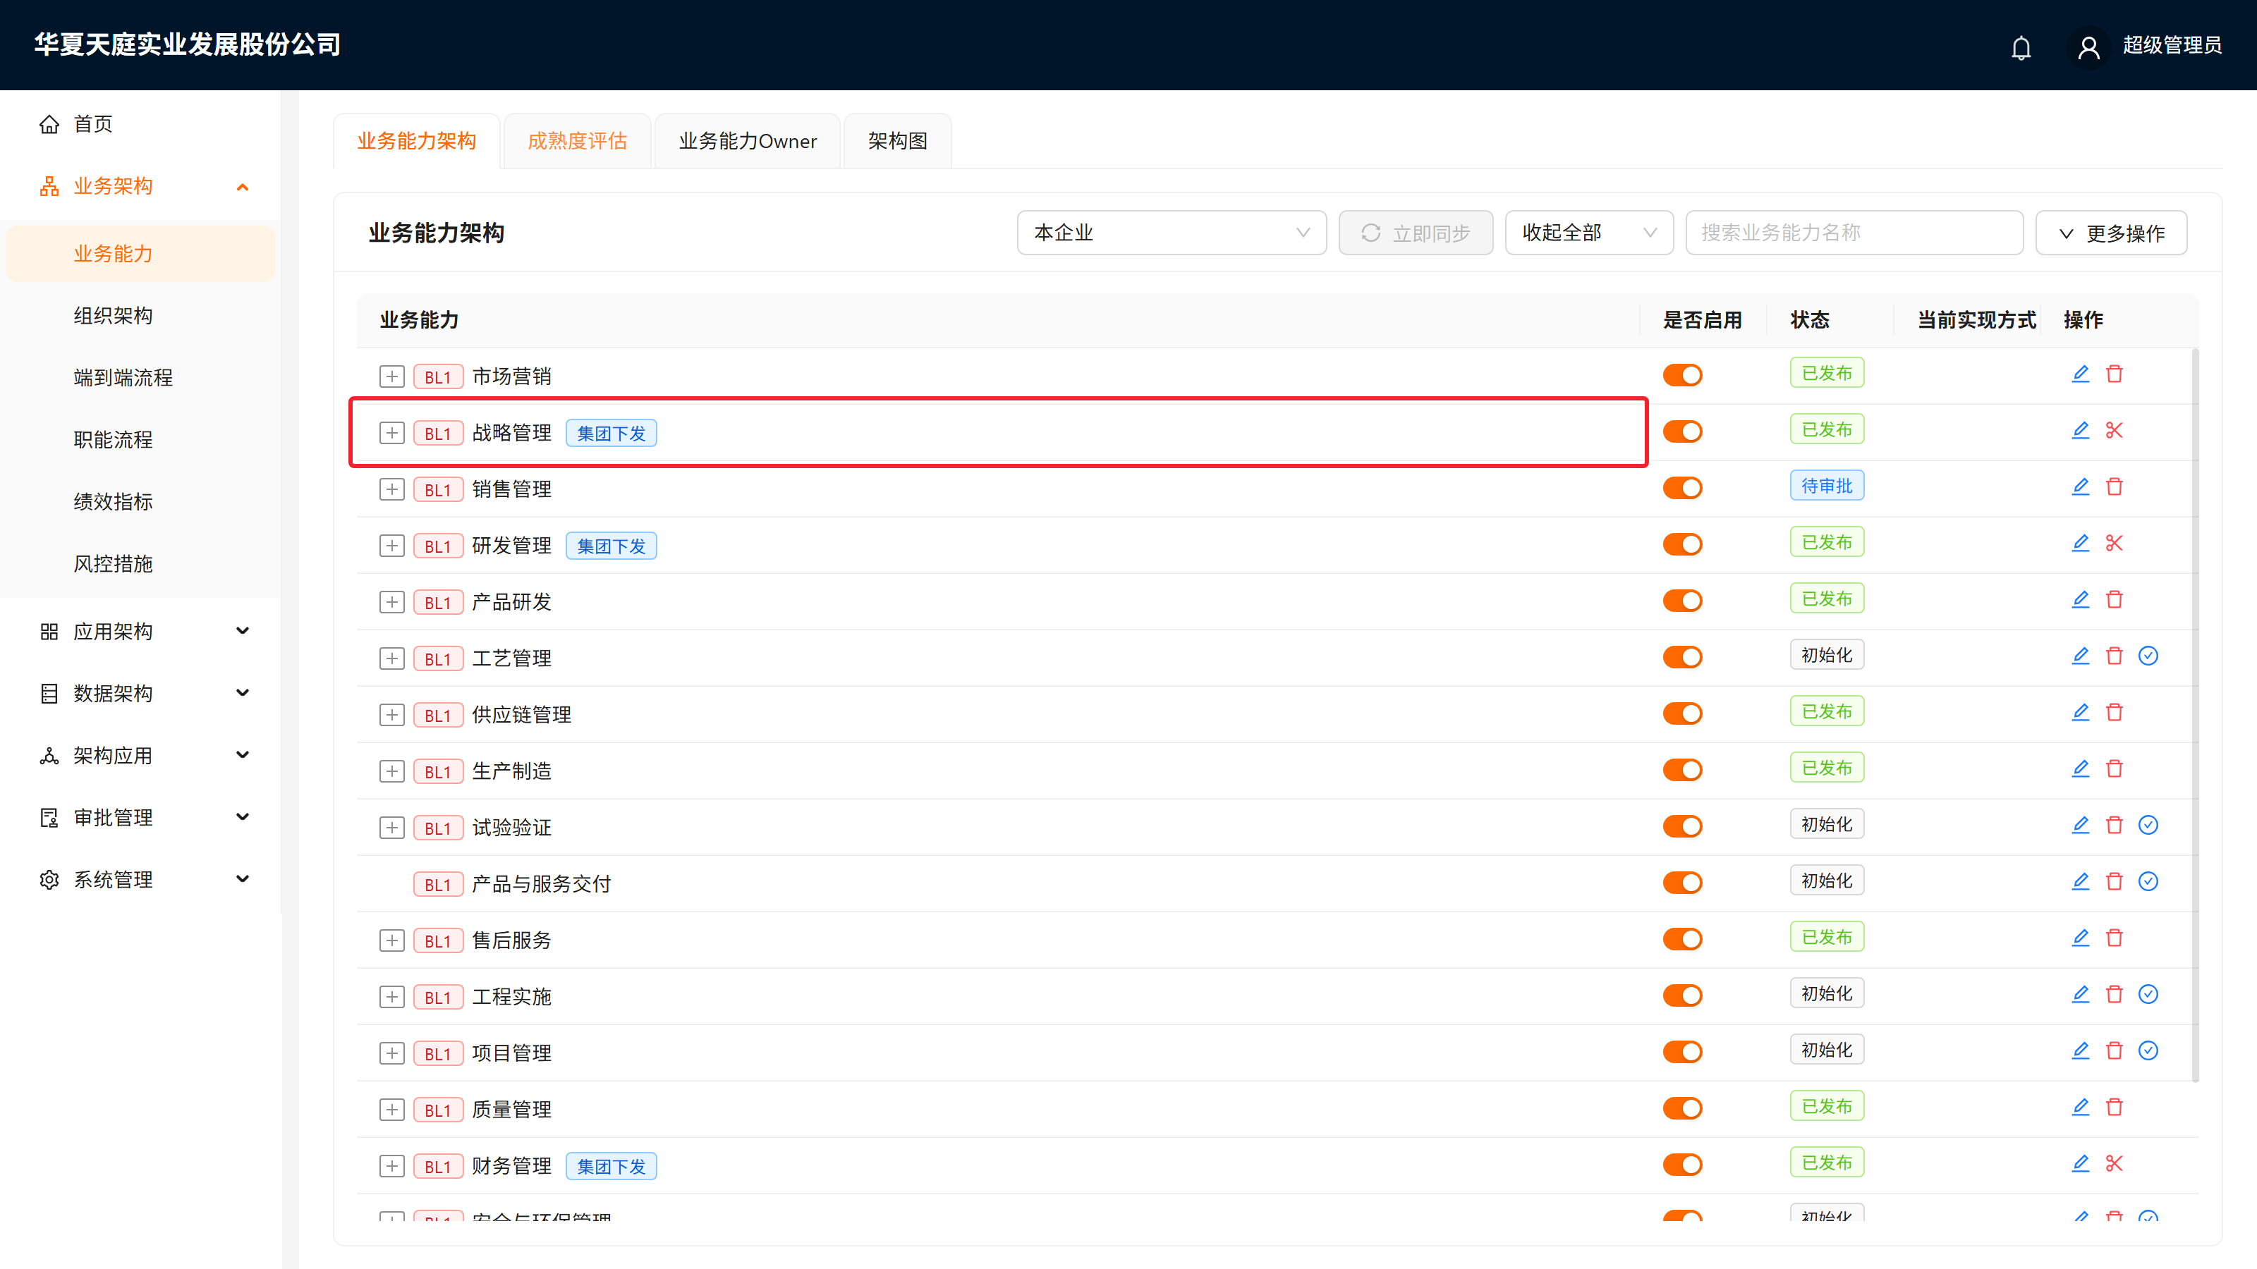Click the user avatar icon

pyautogui.click(x=2088, y=47)
